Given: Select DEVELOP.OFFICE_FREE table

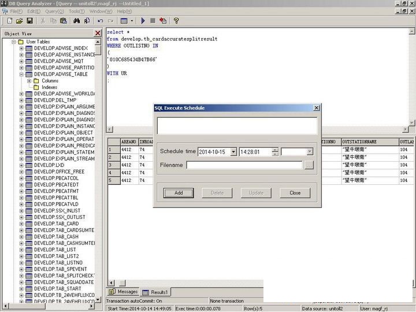Looking at the screenshot, I should (59, 172).
